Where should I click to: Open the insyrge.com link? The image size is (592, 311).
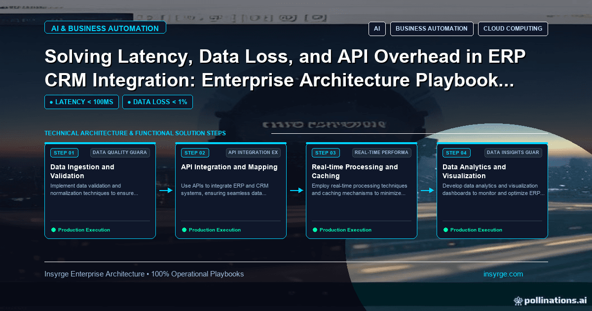point(503,274)
